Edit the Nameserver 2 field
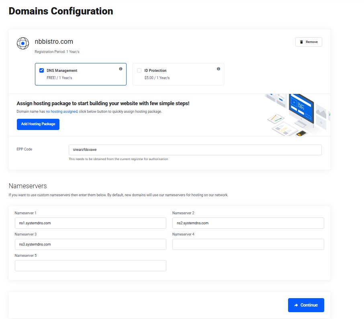Image resolution: width=364 pixels, height=319 pixels. pos(248,223)
